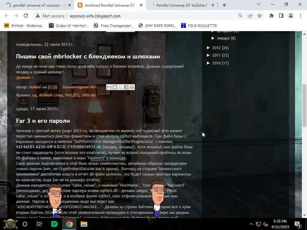Image resolution: width=307 pixels, height=230 pixels.
Task: Open author Hukker's profile link
Action: 35,87
